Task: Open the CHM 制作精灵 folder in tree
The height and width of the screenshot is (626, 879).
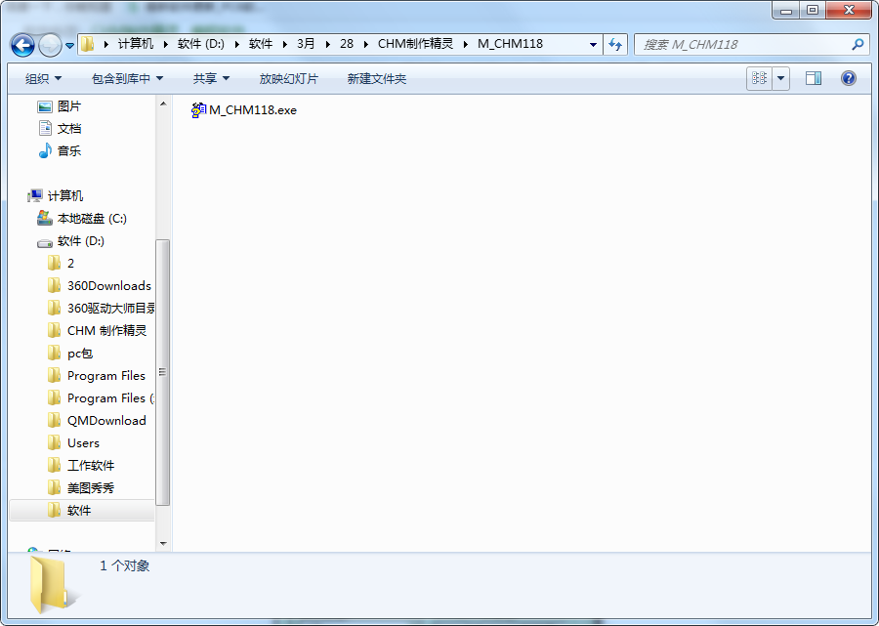Action: tap(106, 331)
